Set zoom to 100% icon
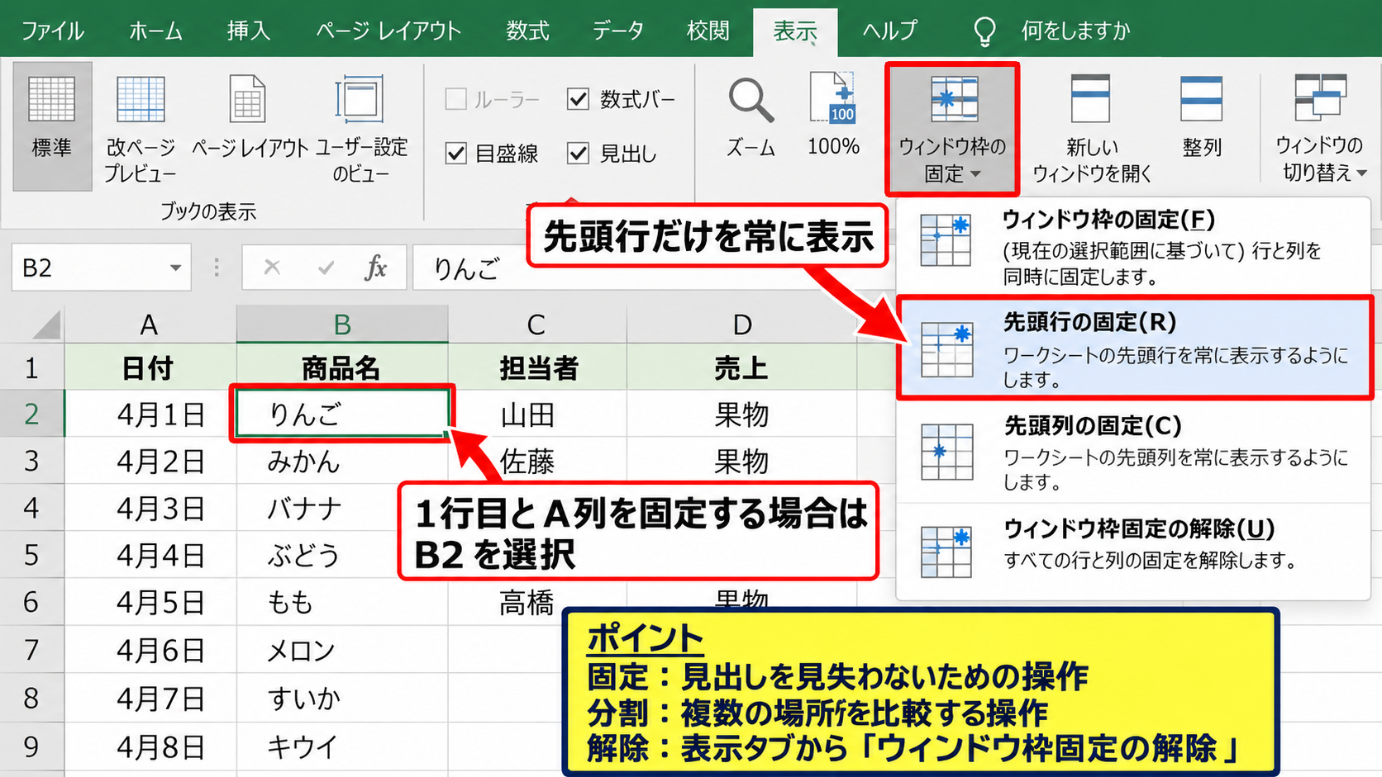 (833, 98)
